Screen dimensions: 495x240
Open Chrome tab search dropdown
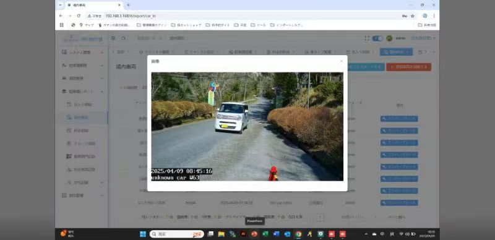click(60, 5)
